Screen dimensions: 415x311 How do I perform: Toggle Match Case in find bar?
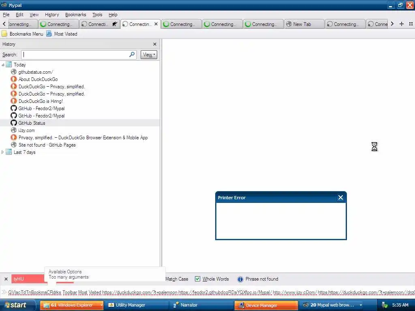(x=177, y=279)
